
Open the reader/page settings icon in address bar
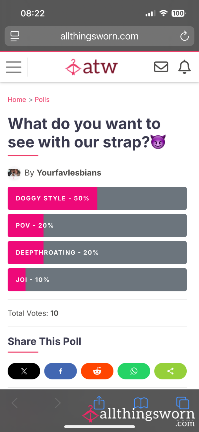(15, 36)
